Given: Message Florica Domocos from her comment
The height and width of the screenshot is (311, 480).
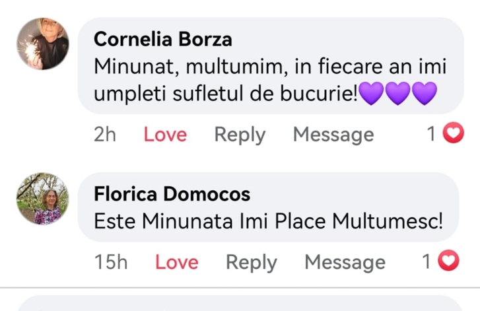Looking at the screenshot, I should pos(345,262).
